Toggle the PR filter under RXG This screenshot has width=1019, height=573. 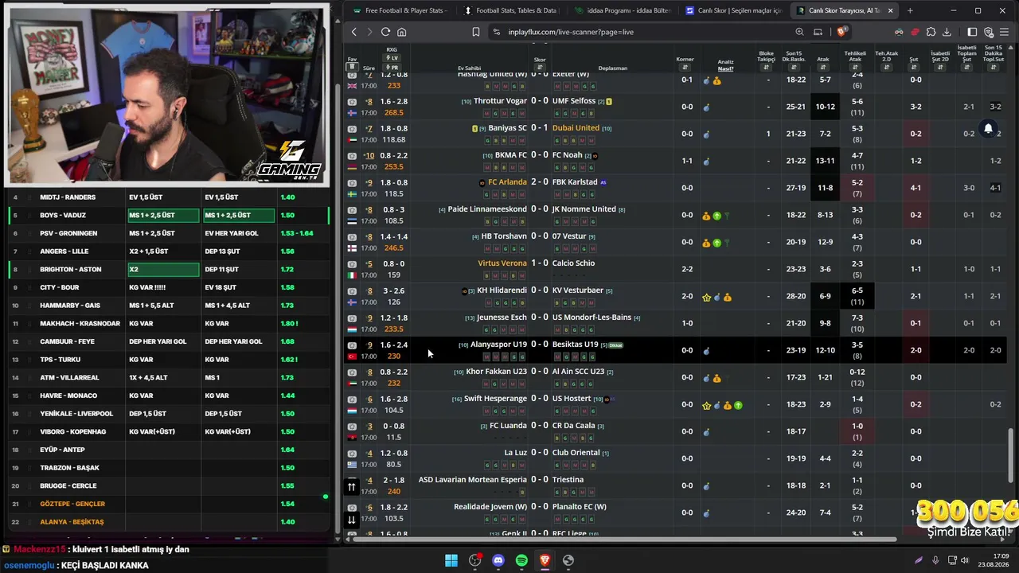pos(392,68)
